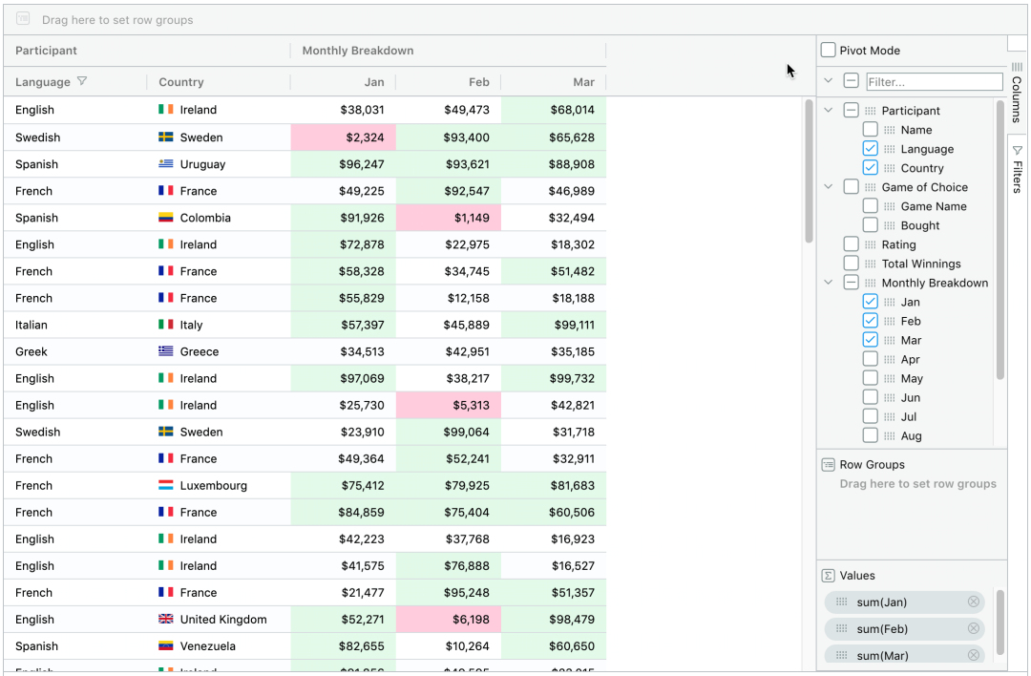
Task: Uncheck the Language column checkbox
Action: pos(870,149)
